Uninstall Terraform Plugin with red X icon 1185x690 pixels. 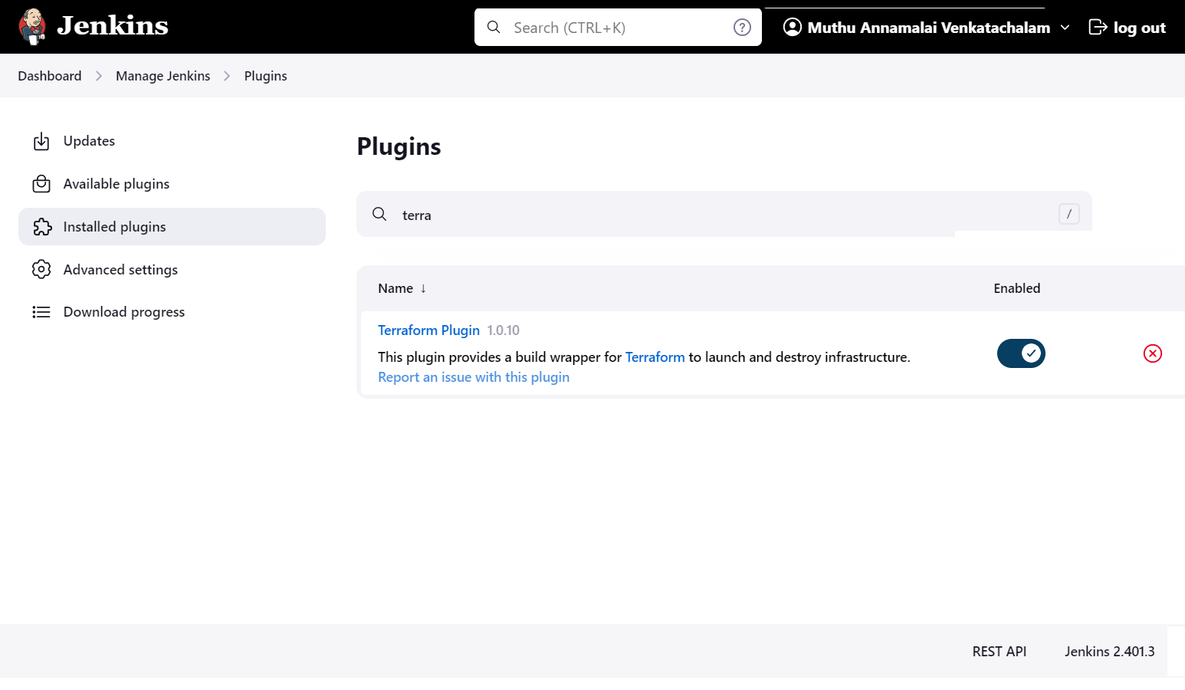tap(1153, 353)
